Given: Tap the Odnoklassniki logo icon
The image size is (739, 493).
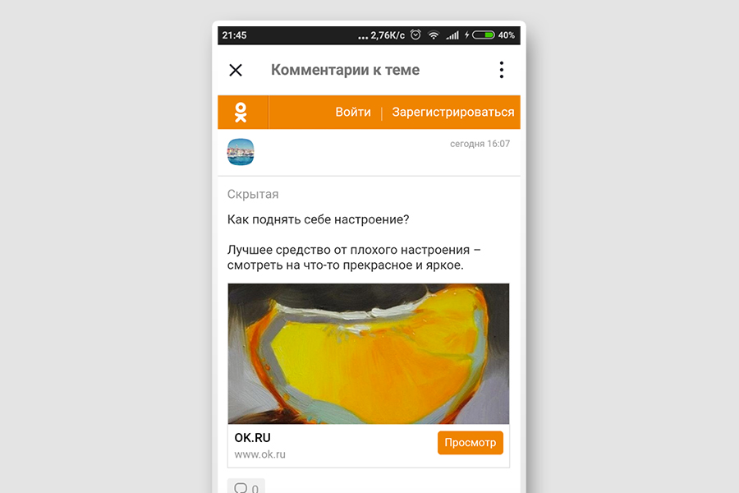Looking at the screenshot, I should (x=241, y=113).
